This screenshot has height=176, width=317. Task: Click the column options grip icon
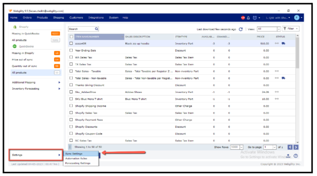point(70,147)
